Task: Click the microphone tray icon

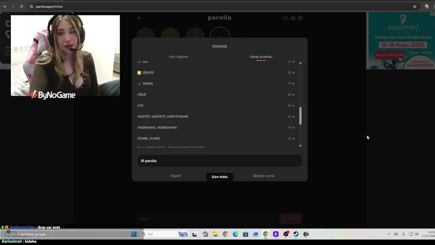Action: click(x=403, y=234)
